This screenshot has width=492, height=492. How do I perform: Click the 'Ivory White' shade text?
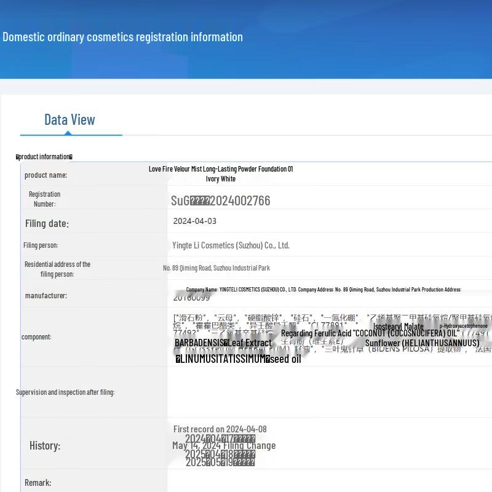(221, 179)
